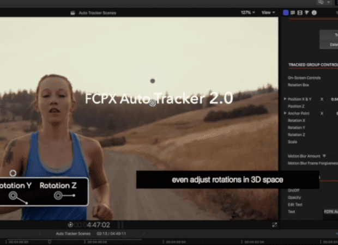This screenshot has width=338, height=245.
Task: Click the ring handle above the rotation box
Action: pyautogui.click(x=13, y=173)
